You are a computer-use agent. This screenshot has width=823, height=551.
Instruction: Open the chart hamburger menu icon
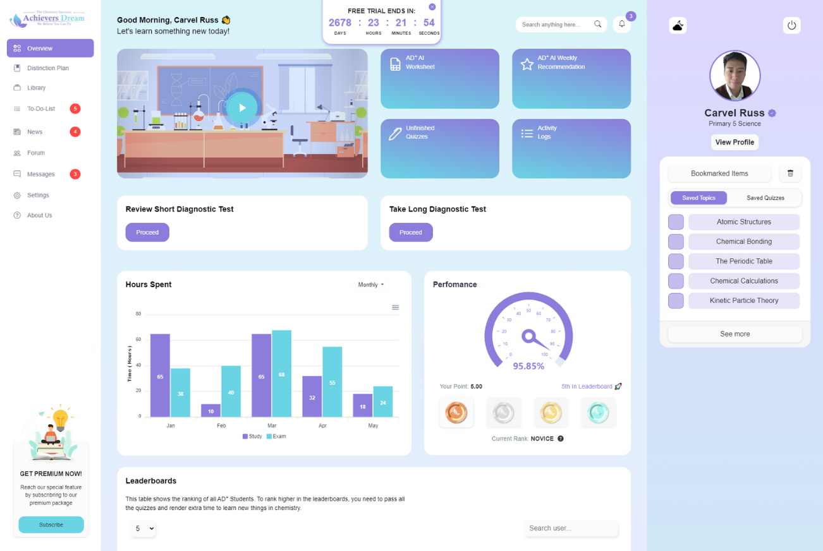(395, 307)
